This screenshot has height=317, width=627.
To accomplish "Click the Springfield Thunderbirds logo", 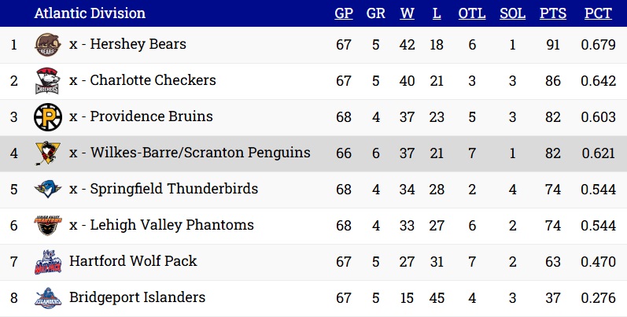I will 48,189.
